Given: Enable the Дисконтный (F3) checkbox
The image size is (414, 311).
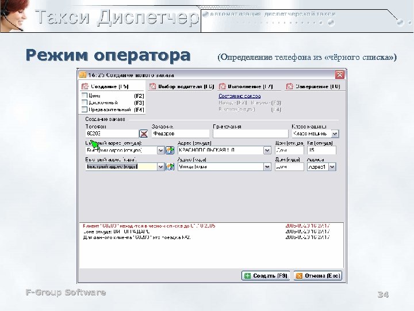Looking at the screenshot, I should pyautogui.click(x=85, y=103).
